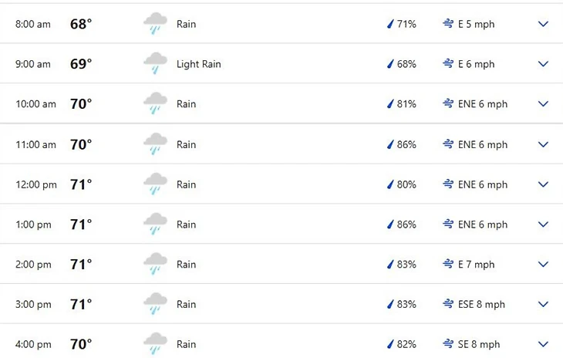
Task: Click the rain cloud icon for 8:00 am
Action: pyautogui.click(x=156, y=24)
